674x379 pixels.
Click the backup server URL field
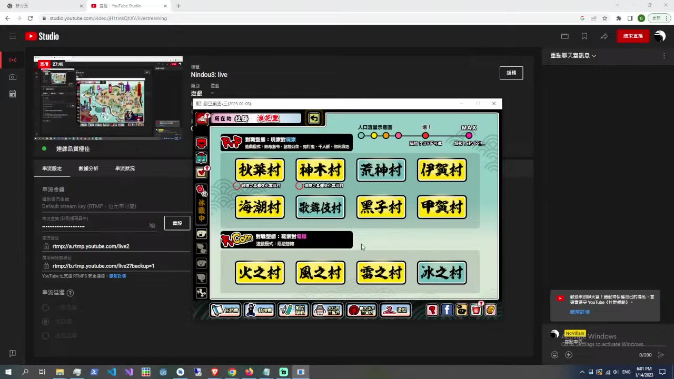[116, 266]
